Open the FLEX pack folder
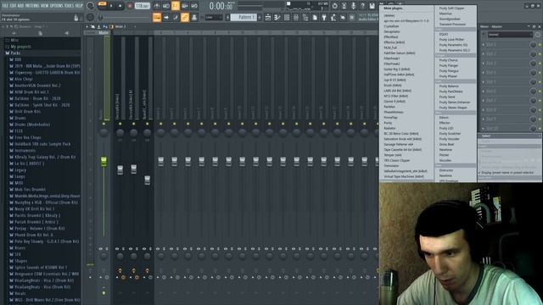The image size is (543, 305). tap(19, 130)
